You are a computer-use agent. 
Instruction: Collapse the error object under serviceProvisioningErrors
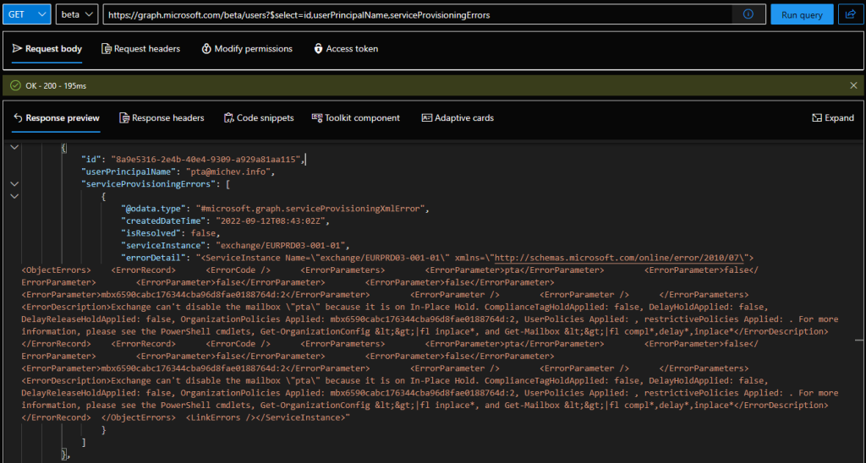coord(14,196)
